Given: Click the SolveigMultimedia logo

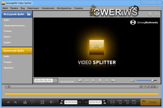Looking at the screenshot, I should point(144,22).
